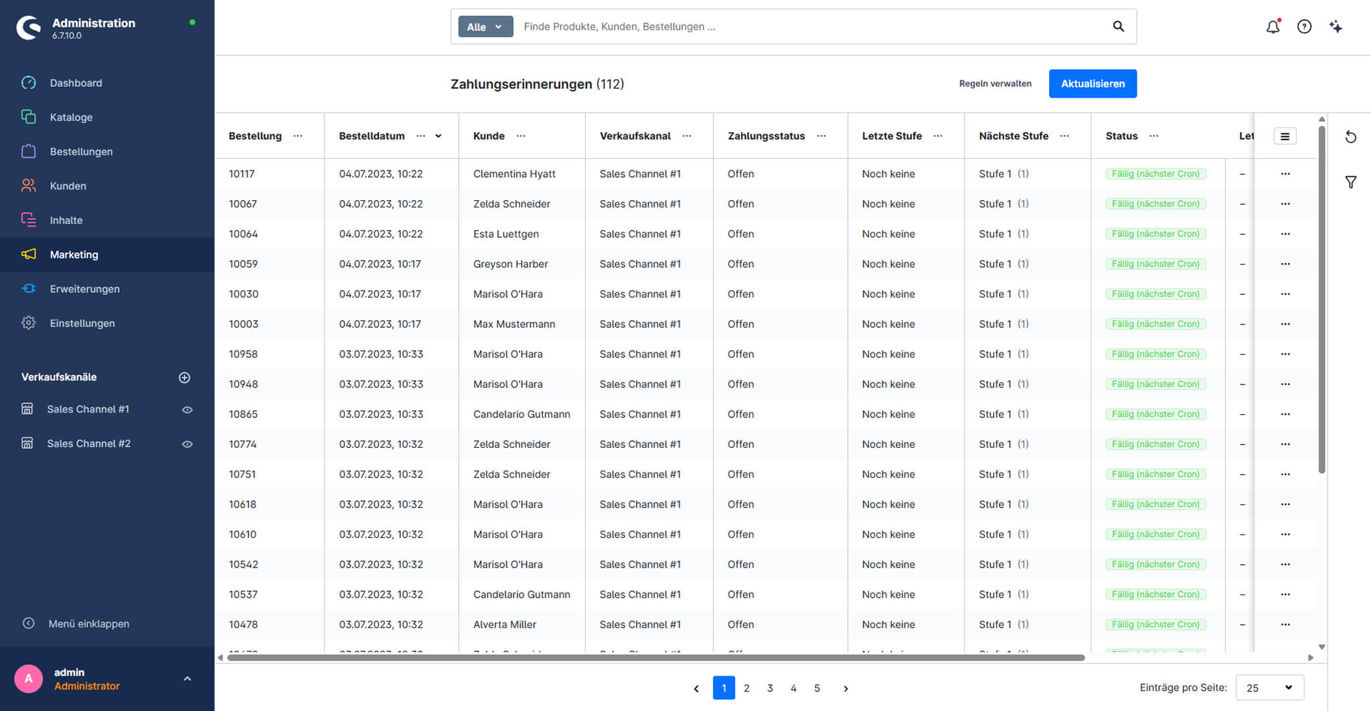Click the Einstellungen gear icon

pyautogui.click(x=28, y=323)
